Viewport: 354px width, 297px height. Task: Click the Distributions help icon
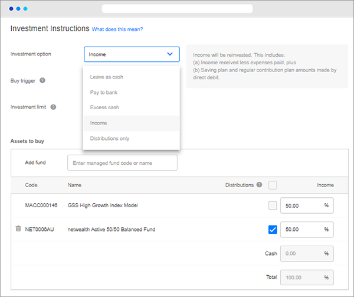pos(259,185)
